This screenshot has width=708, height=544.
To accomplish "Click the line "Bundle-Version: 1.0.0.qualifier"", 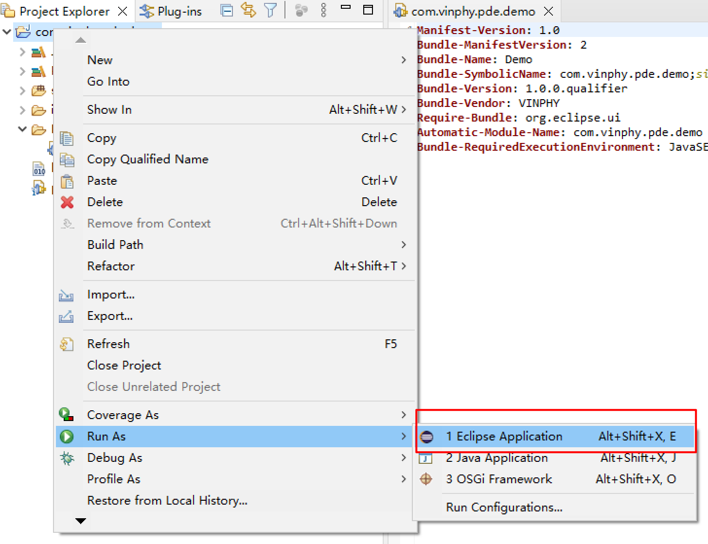I will point(522,88).
